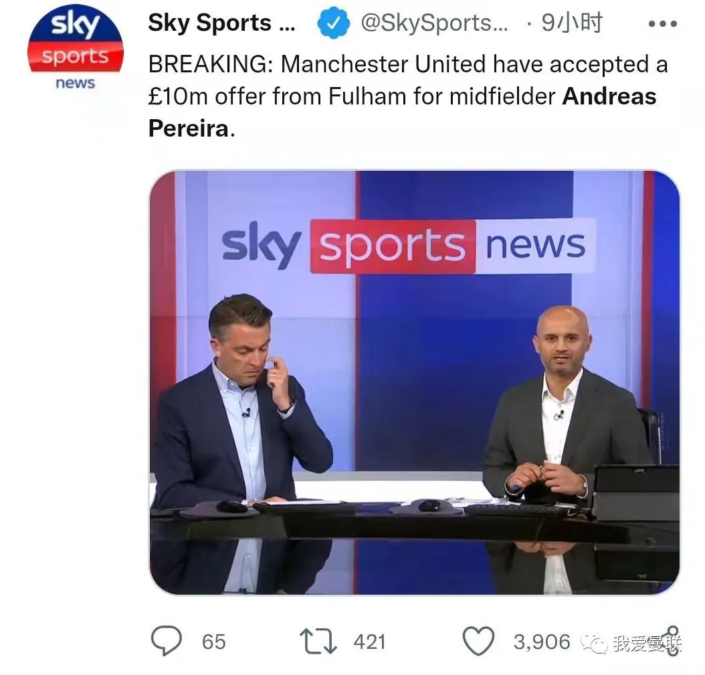The width and height of the screenshot is (705, 675).
Task: Select the bold Andreas name text
Action: [x=609, y=96]
